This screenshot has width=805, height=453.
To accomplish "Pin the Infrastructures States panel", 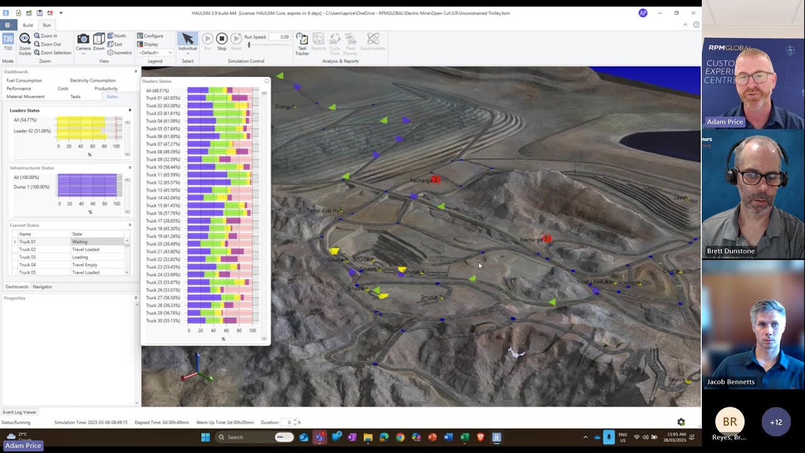I will [130, 168].
